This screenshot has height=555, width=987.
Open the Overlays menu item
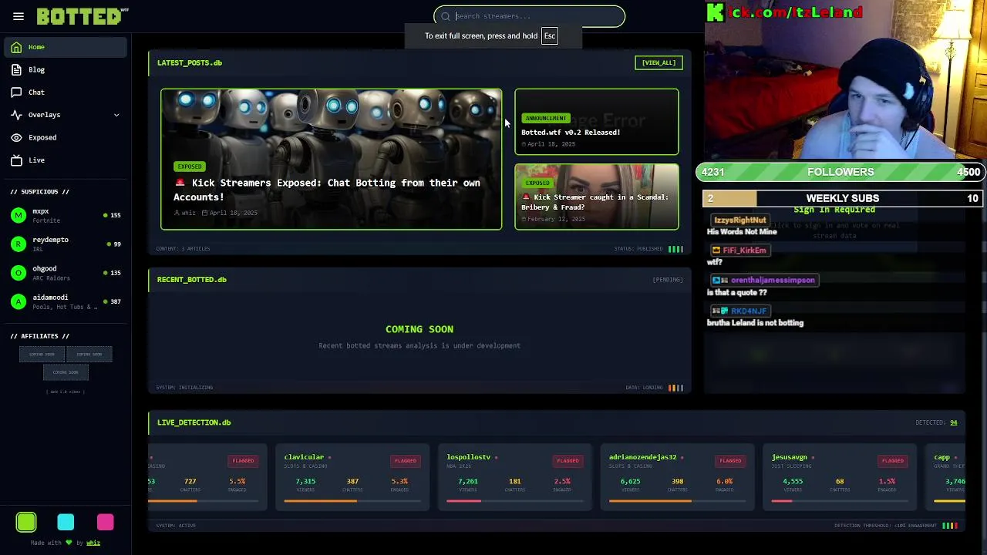click(x=66, y=115)
